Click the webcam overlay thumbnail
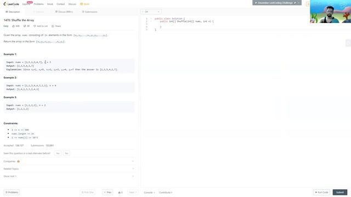The height and width of the screenshot is (197, 351). (330, 11)
